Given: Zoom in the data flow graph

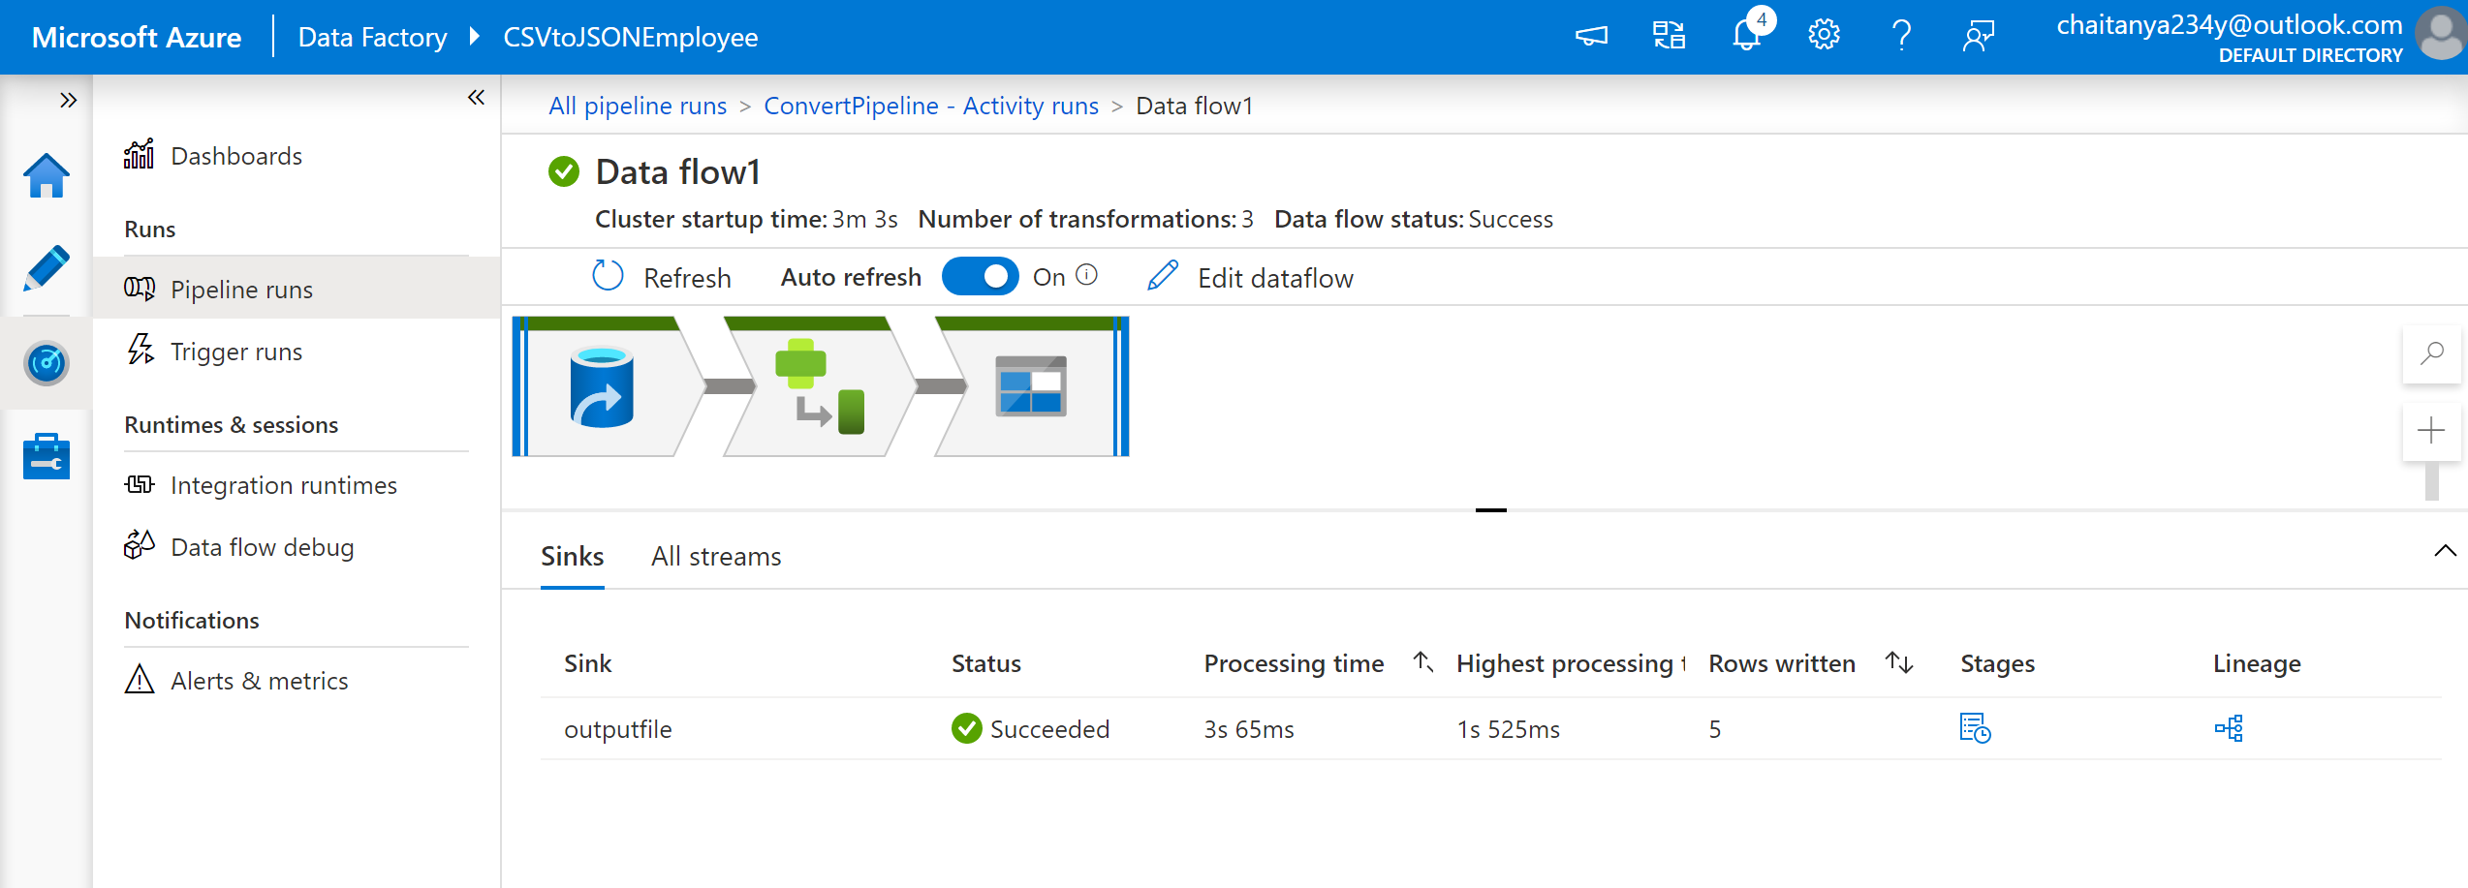Looking at the screenshot, I should coord(2431,431).
